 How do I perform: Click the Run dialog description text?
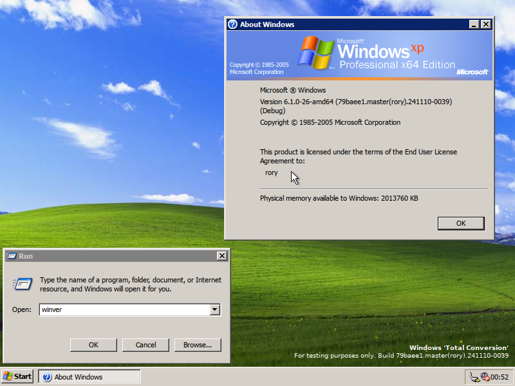click(131, 284)
